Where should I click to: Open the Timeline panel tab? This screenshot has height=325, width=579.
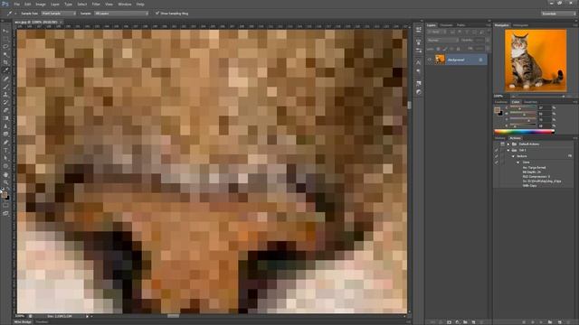[43, 322]
